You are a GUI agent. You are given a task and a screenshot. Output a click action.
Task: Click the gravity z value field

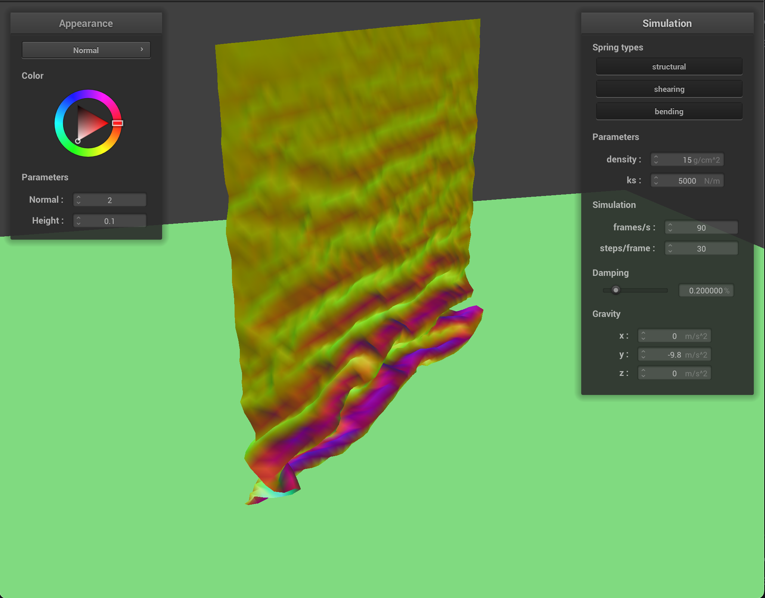pos(674,373)
